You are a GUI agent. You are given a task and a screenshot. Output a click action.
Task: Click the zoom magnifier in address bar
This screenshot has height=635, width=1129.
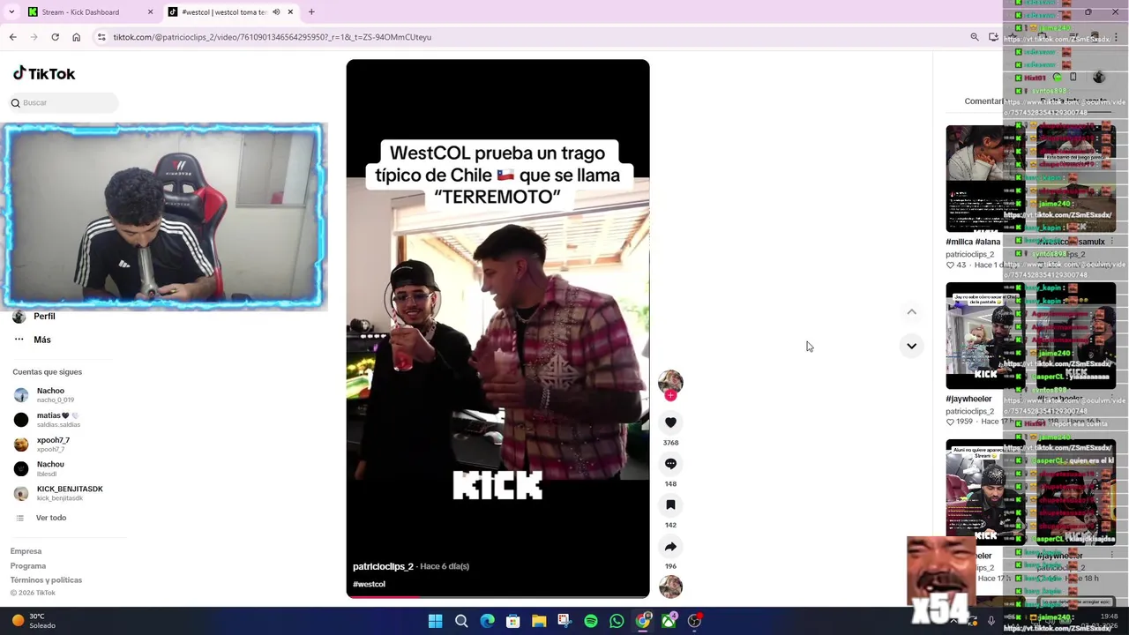[x=975, y=37]
